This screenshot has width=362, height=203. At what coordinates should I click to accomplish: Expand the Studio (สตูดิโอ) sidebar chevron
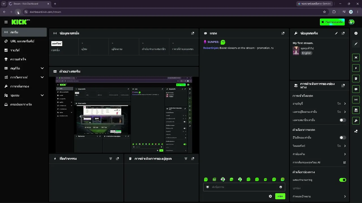pos(42,68)
